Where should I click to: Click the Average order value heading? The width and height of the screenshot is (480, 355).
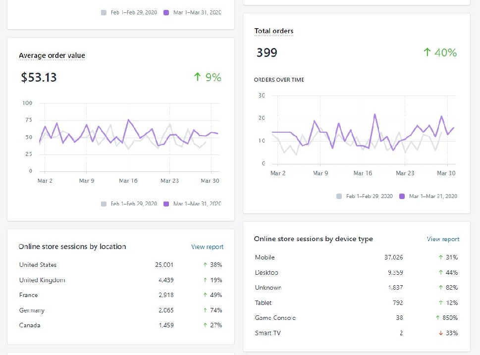(x=52, y=55)
